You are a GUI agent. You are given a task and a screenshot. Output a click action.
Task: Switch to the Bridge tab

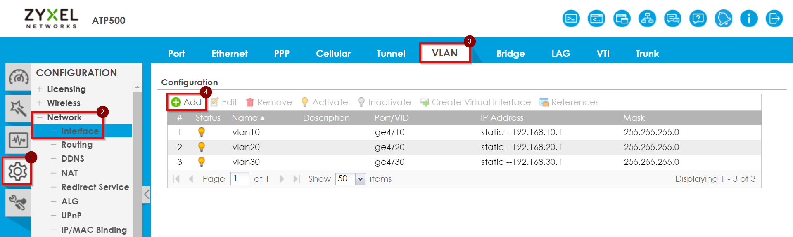pos(510,54)
